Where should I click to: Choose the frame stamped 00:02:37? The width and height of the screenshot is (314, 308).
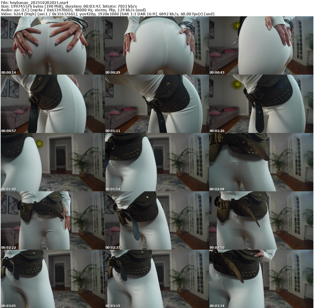[157, 220]
